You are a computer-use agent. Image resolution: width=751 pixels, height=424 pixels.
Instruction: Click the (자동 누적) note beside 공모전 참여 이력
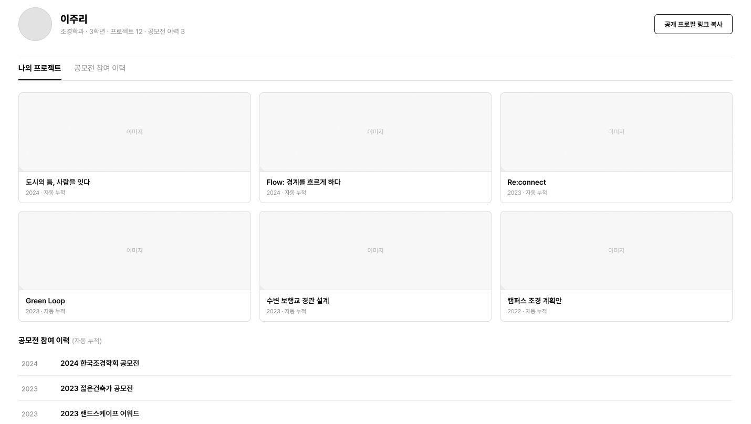coord(87,341)
